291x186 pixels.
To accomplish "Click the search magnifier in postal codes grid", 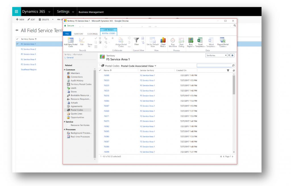I will (233, 65).
